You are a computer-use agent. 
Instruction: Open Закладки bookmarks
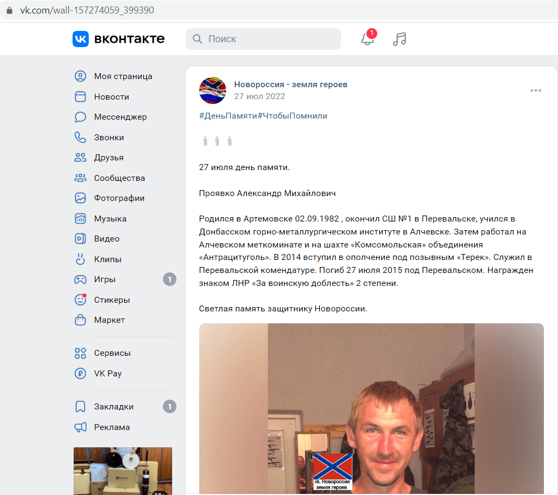[x=124, y=407]
